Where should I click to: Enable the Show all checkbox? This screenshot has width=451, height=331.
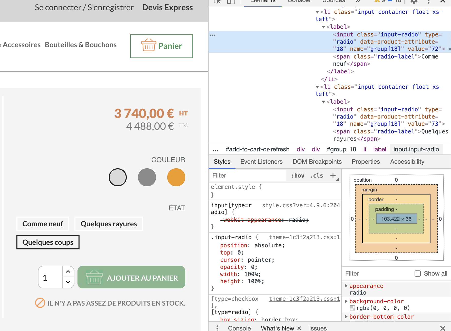click(418, 274)
